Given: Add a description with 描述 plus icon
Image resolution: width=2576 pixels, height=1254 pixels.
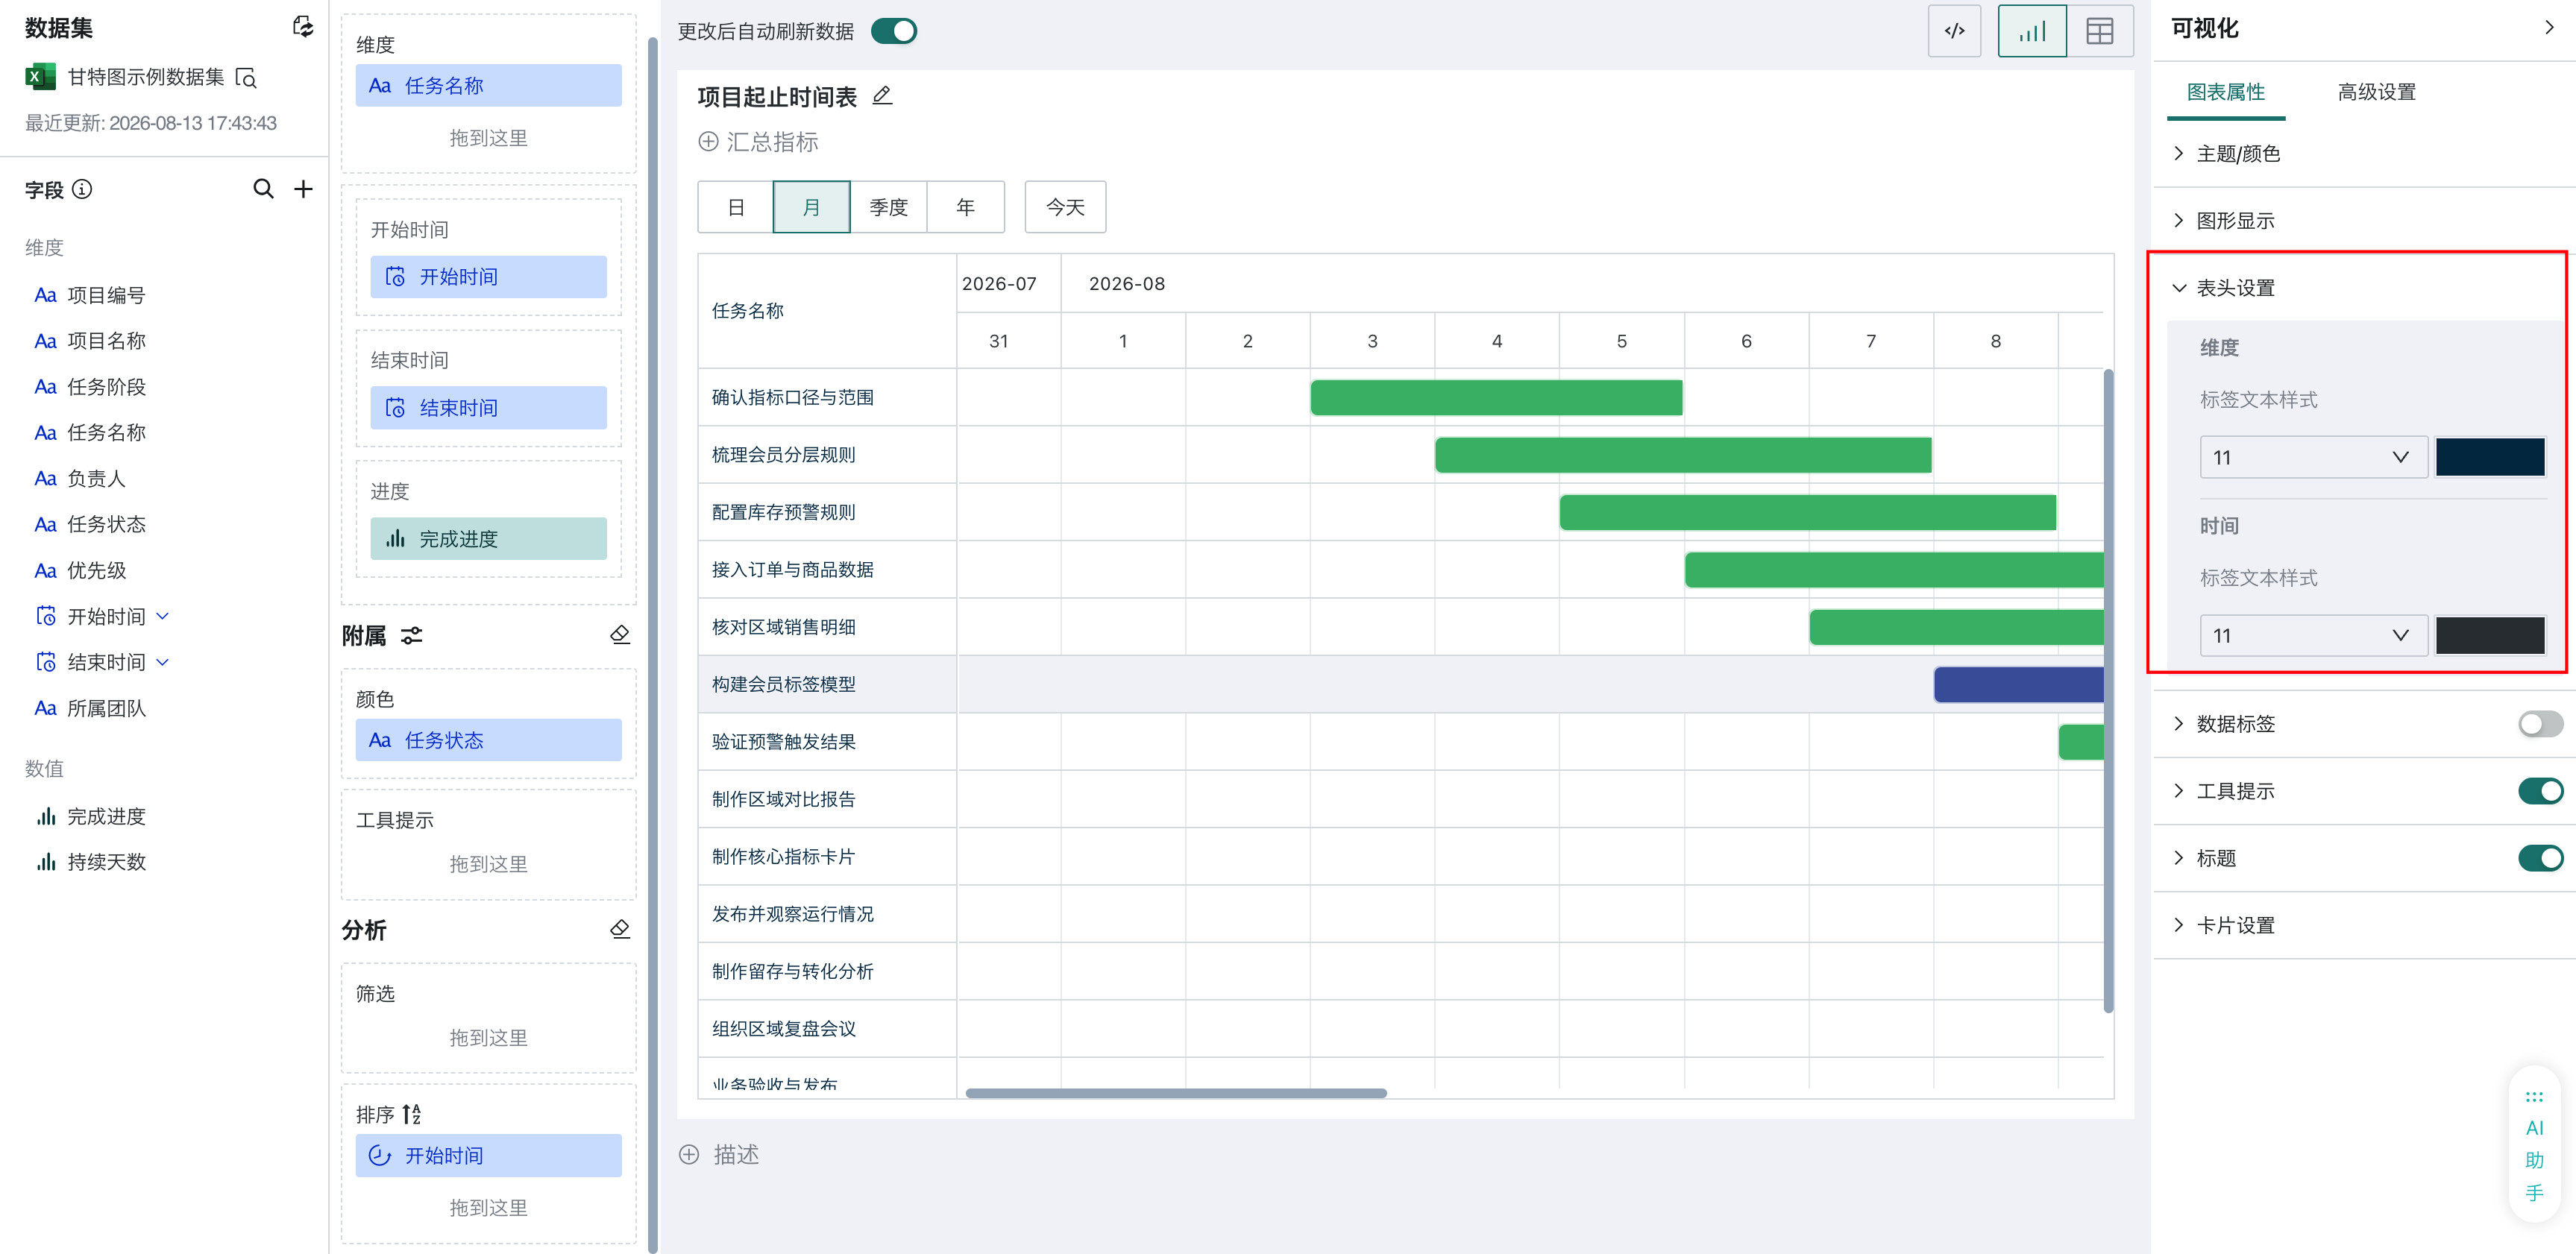Looking at the screenshot, I should click(x=689, y=1154).
